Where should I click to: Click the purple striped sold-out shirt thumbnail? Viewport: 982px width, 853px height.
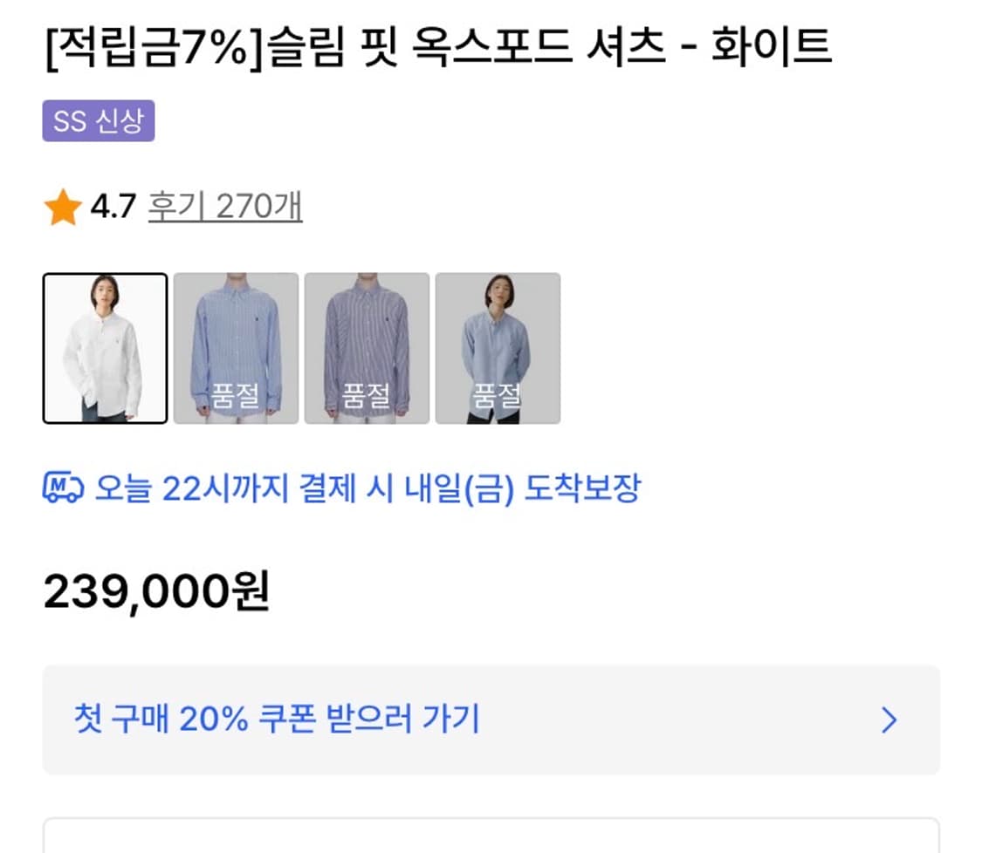pos(365,347)
